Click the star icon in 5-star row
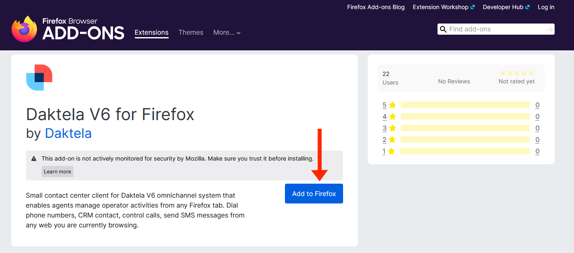 coord(393,105)
